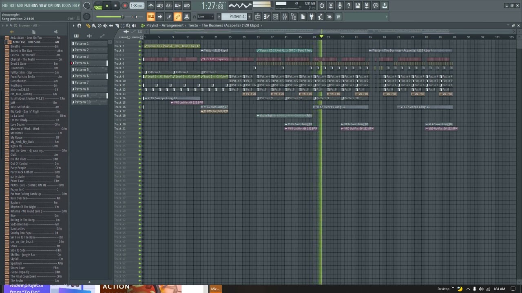
Task: Enable the countdown before recording icon
Action: (168, 6)
